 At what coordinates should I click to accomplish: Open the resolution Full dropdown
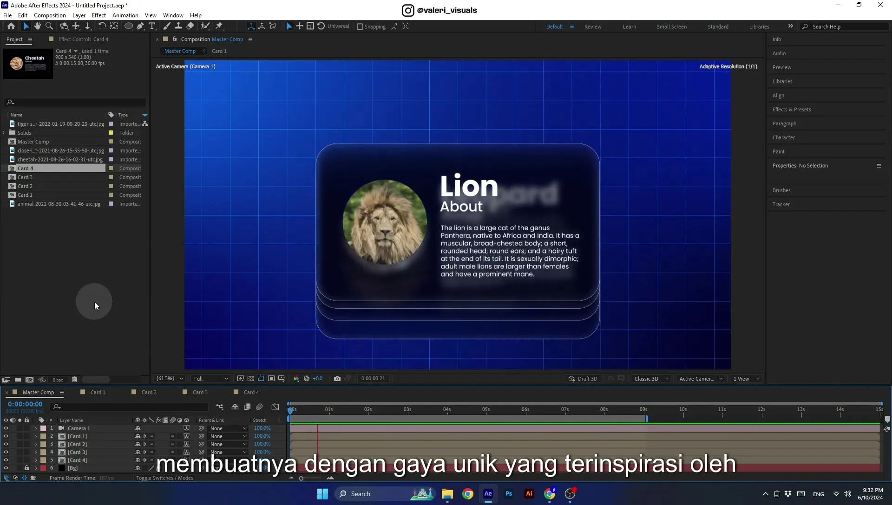(211, 379)
